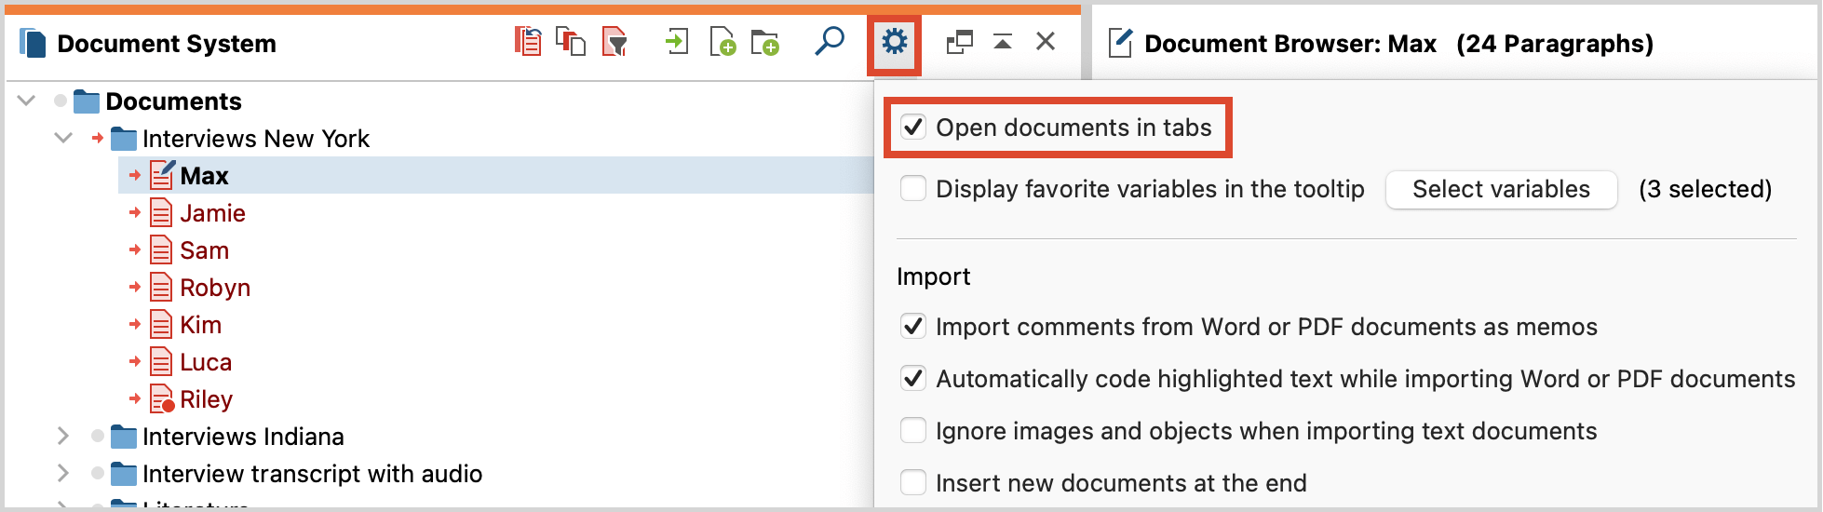This screenshot has height=512, width=1823.
Task: Select the Interviews Indiana group label
Action: pyautogui.click(x=243, y=437)
